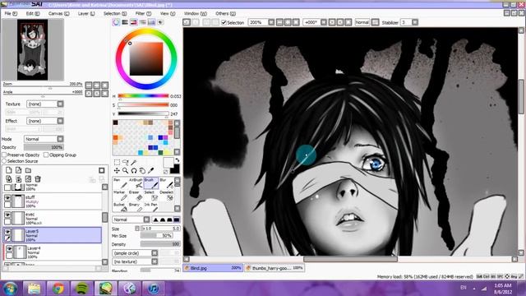Activate the magnifier zoom tool
Screen dimensions: 526x296
coord(126,171)
